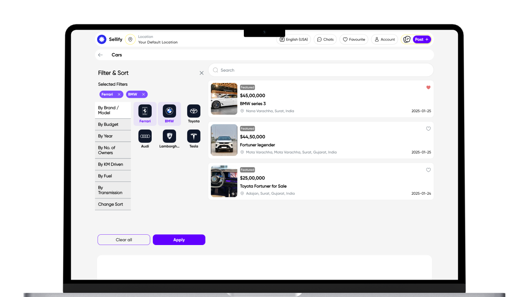The height and width of the screenshot is (297, 529).
Task: Click the Sellify logo icon
Action: click(102, 39)
